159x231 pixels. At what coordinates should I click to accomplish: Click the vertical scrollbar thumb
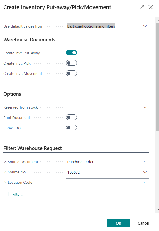pyautogui.click(x=158, y=77)
